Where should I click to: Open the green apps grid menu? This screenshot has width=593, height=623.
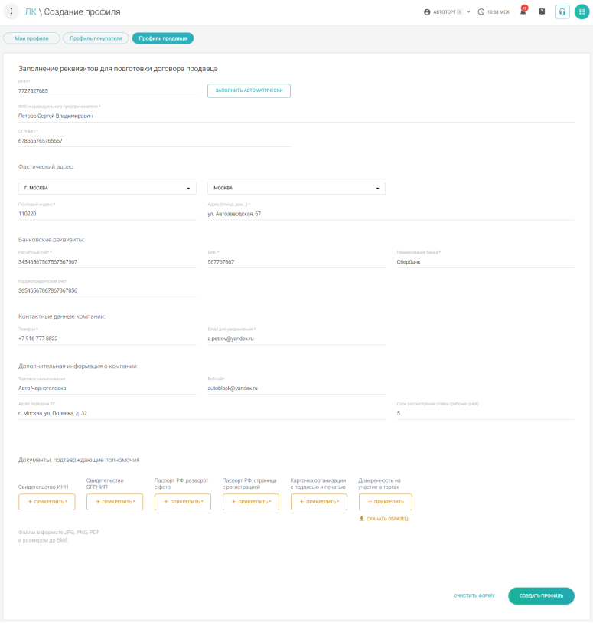tap(581, 11)
